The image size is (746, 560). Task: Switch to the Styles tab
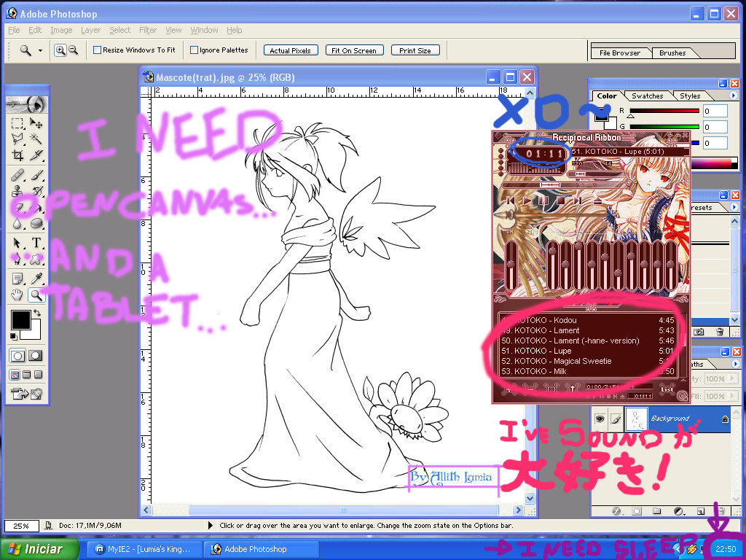coord(690,96)
